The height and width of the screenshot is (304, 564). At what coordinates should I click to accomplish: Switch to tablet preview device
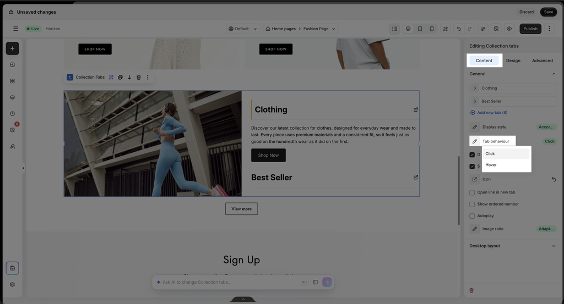[x=420, y=29]
